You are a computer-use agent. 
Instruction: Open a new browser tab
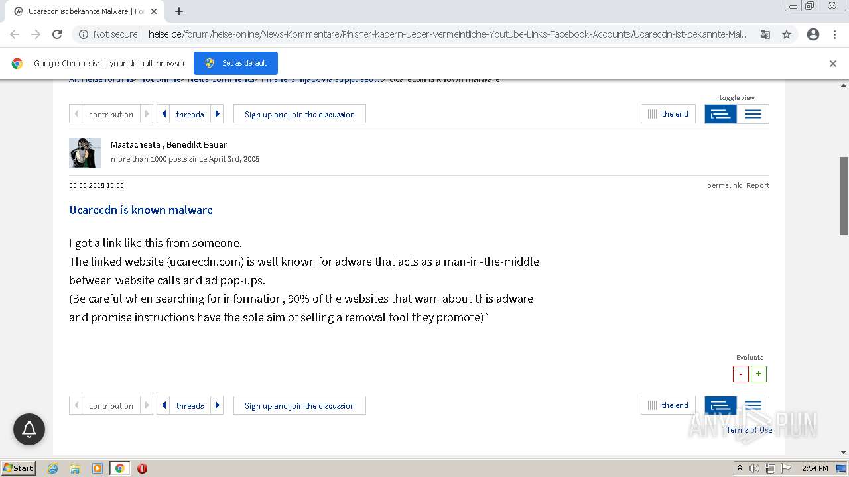point(179,11)
